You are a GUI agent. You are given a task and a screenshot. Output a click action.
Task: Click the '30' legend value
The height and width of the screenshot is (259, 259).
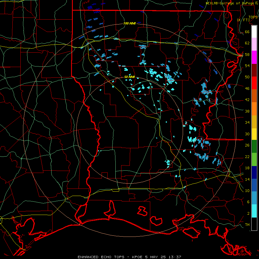(247, 134)
